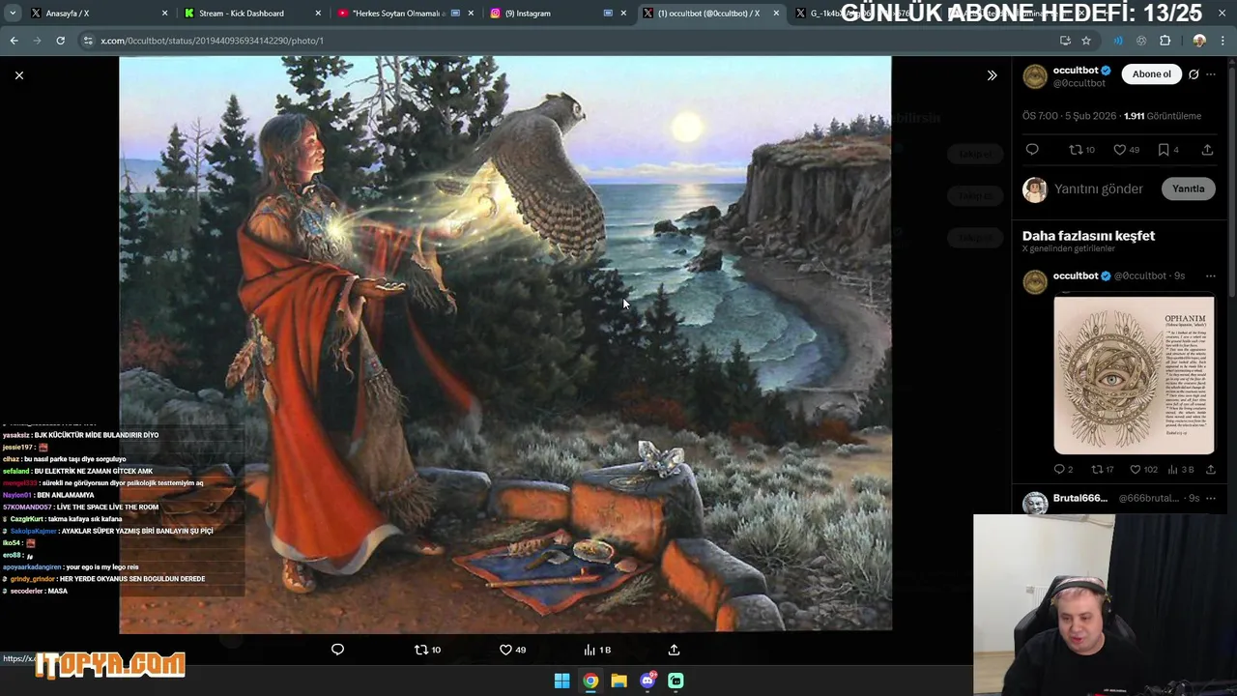Screen dimensions: 1237x696
Task: Collapse the side panel with double-chevron icon
Action: [992, 75]
